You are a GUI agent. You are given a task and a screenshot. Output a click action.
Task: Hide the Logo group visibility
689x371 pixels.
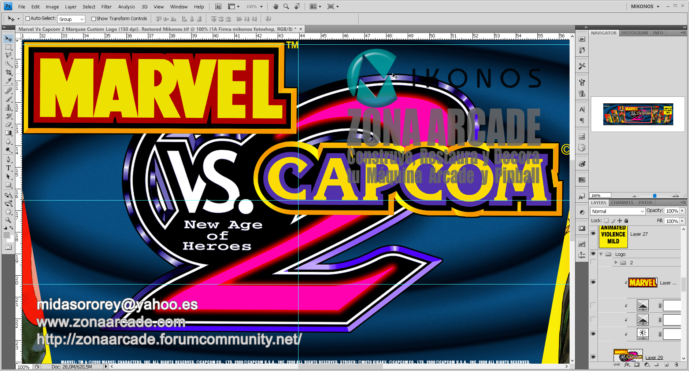593,254
